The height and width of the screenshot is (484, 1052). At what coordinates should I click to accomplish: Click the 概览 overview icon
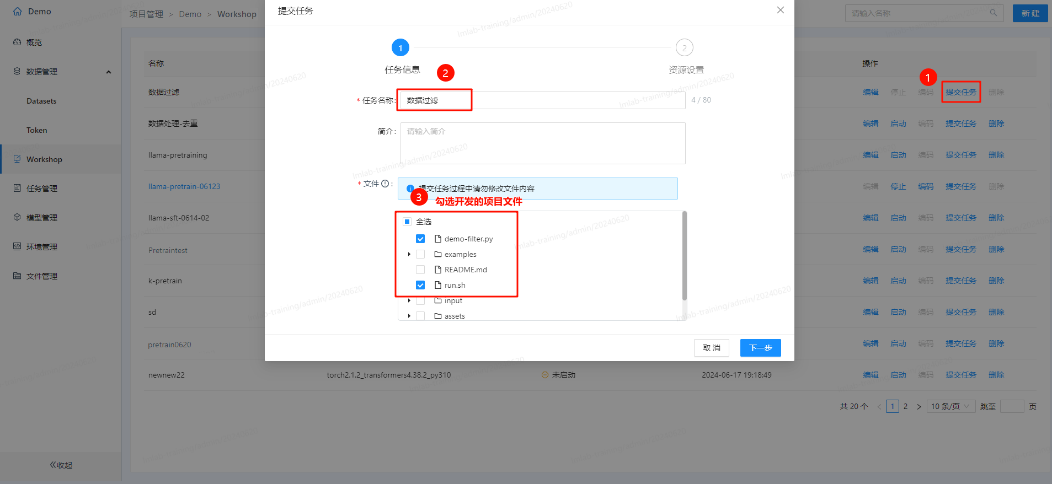pos(17,42)
